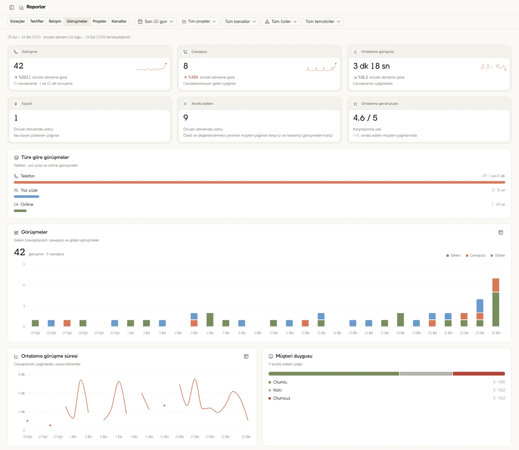Click the Olumlu sentiment row
Viewport: 519px width, 450px height.
pos(387,382)
